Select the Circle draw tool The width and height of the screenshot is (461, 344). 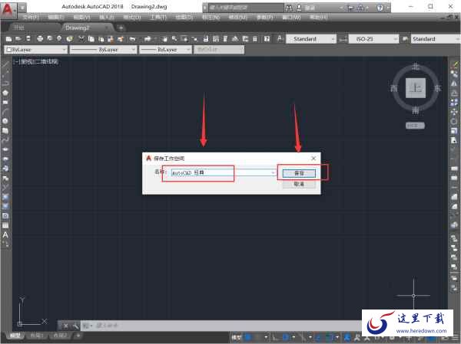point(5,121)
